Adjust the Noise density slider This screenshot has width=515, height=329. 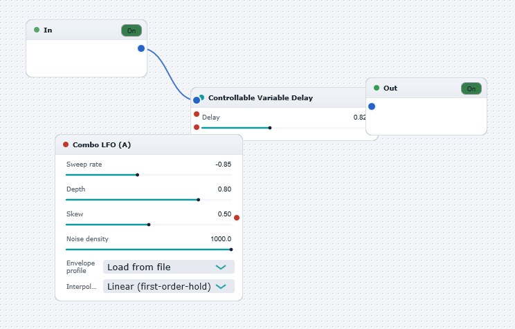pos(149,250)
